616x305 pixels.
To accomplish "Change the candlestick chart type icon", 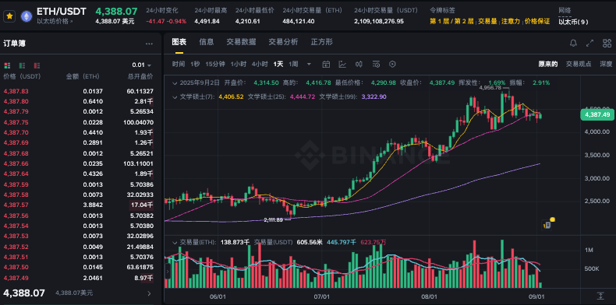I will (x=359, y=65).
